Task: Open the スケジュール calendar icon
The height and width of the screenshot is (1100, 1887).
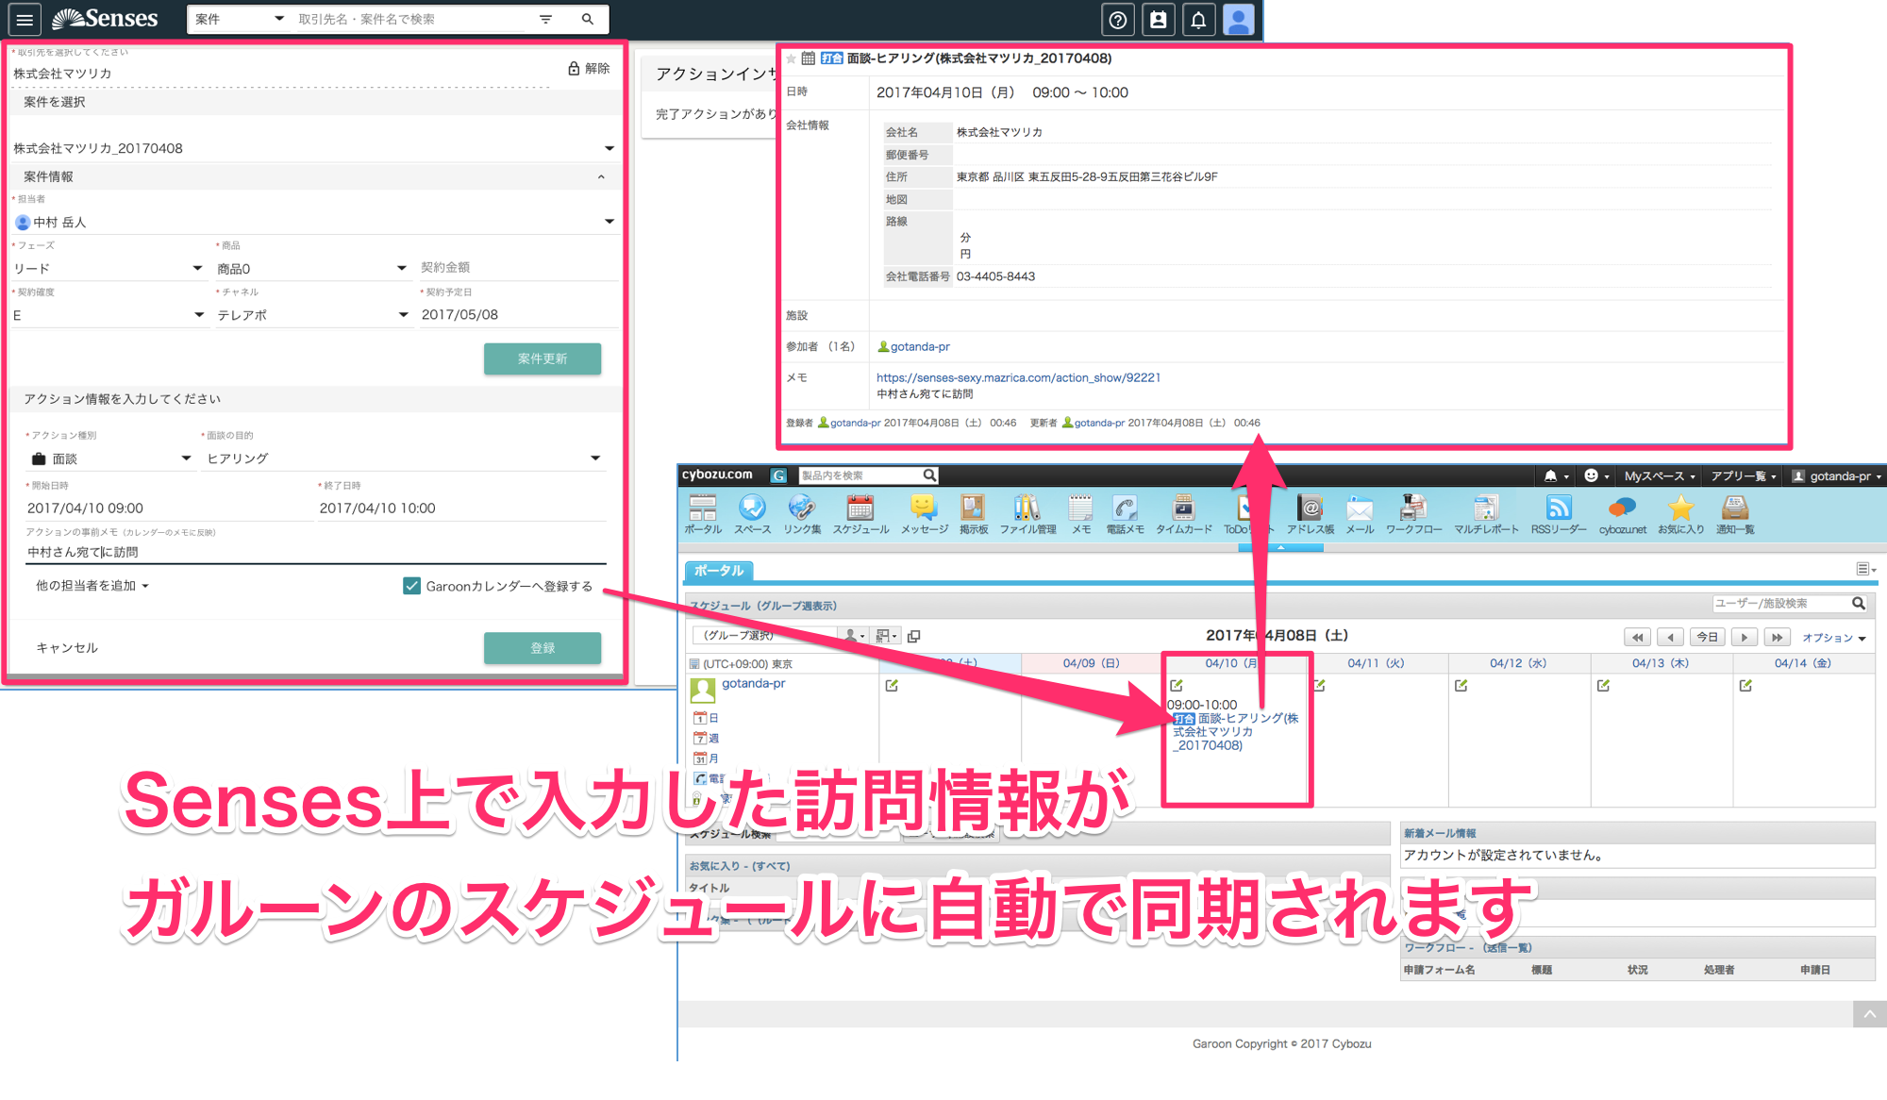Action: (x=860, y=515)
